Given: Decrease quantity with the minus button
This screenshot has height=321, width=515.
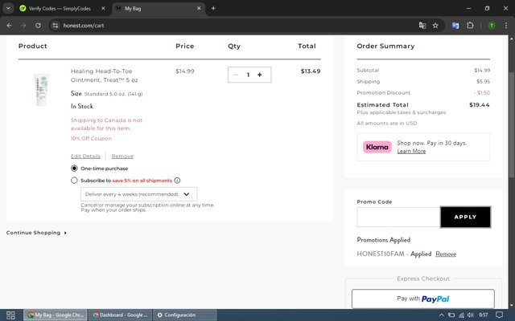Looking at the screenshot, I should point(236,75).
